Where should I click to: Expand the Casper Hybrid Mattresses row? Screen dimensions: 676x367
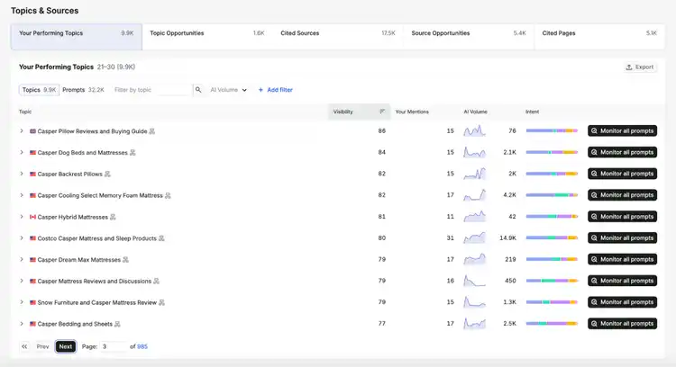click(x=22, y=217)
